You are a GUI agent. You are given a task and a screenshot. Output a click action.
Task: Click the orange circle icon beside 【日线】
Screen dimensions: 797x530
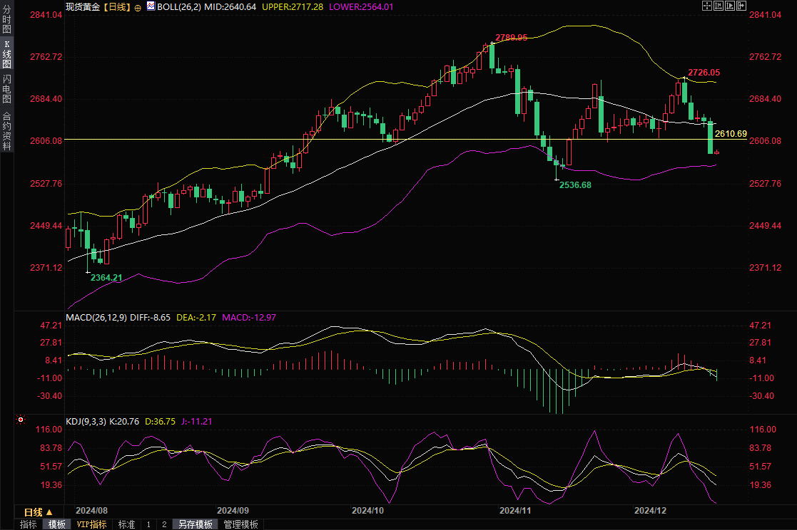(x=138, y=6)
